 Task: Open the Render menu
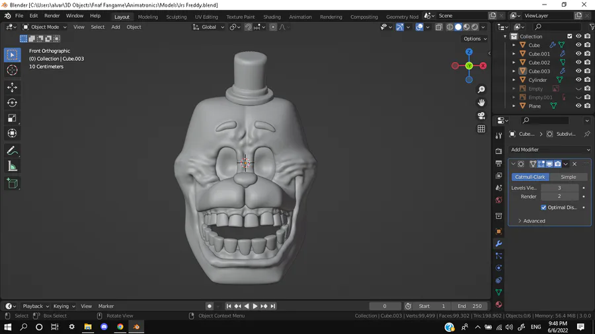click(52, 15)
